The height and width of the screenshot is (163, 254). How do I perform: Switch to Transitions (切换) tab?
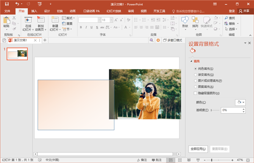(60, 11)
